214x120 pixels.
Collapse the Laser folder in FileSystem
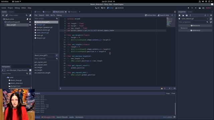(x=6, y=77)
